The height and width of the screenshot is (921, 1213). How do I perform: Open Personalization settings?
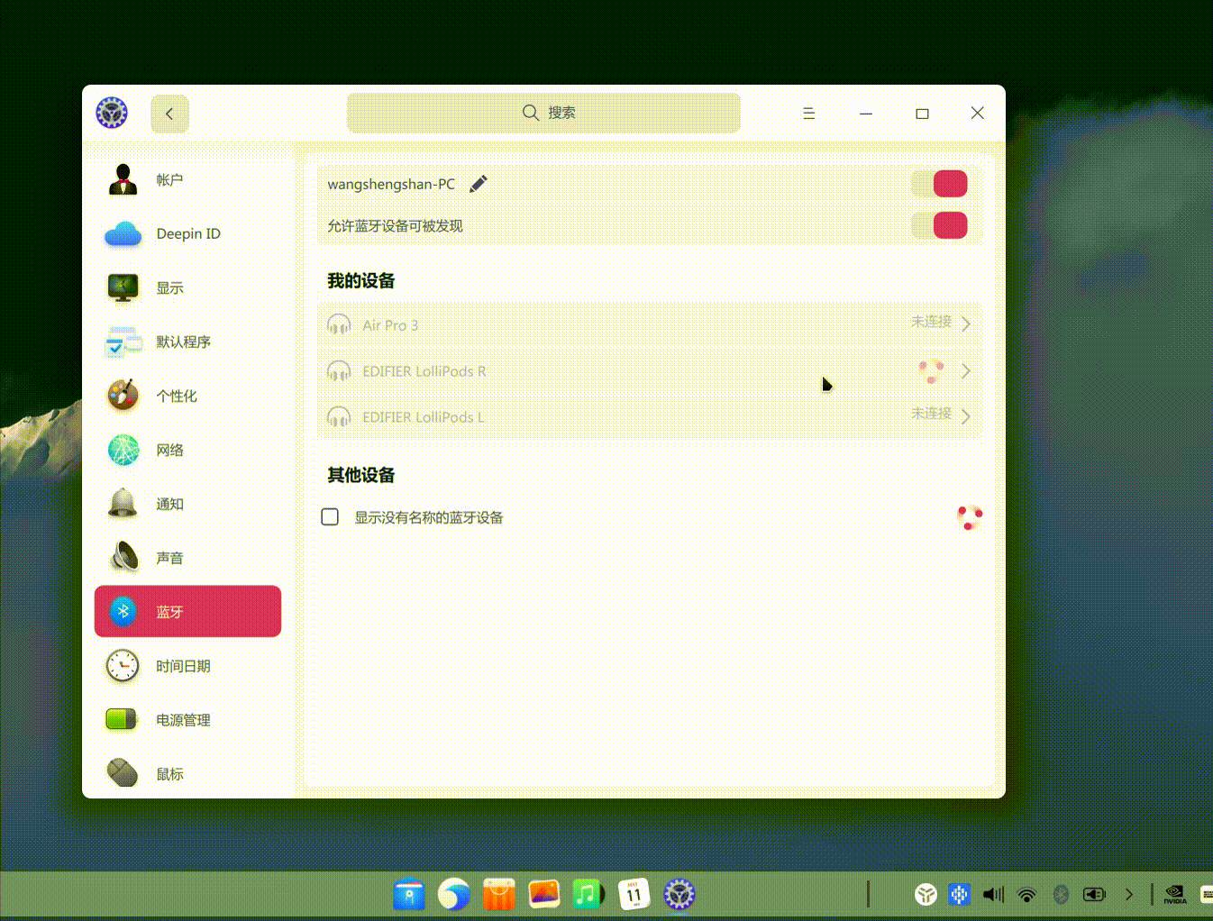(177, 396)
